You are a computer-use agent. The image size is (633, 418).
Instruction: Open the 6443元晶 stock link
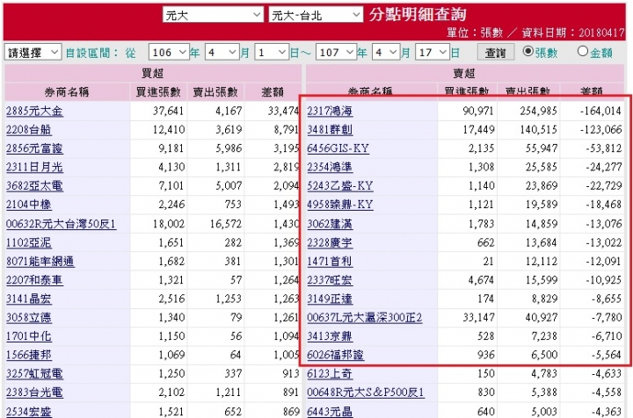[x=330, y=411]
